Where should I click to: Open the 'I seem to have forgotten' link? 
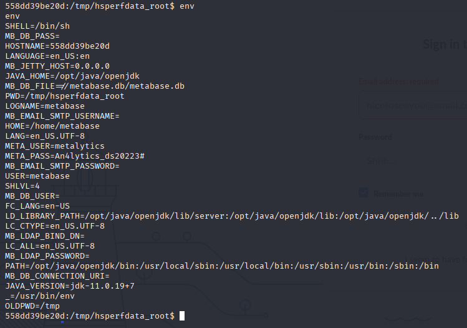coord(436,260)
